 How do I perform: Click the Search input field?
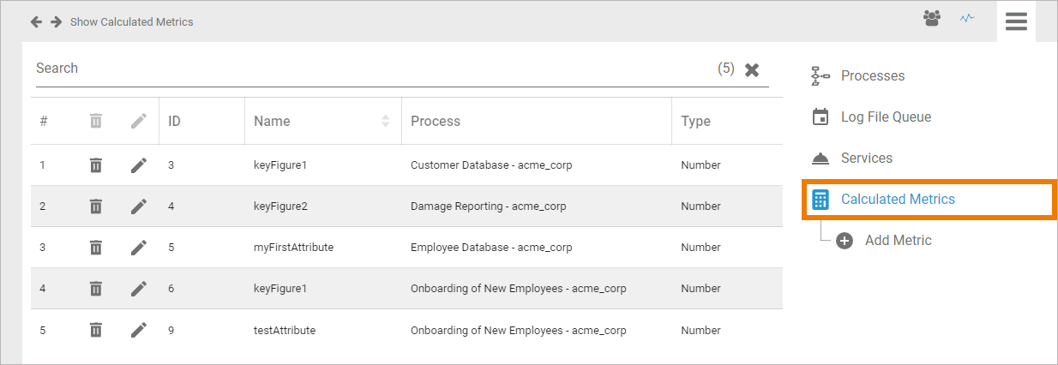(369, 69)
